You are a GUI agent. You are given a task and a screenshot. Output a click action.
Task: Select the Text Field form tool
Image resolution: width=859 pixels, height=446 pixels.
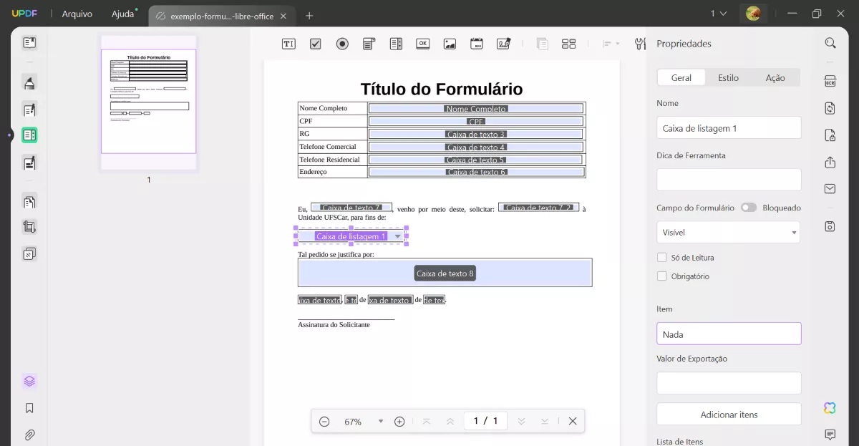click(288, 43)
